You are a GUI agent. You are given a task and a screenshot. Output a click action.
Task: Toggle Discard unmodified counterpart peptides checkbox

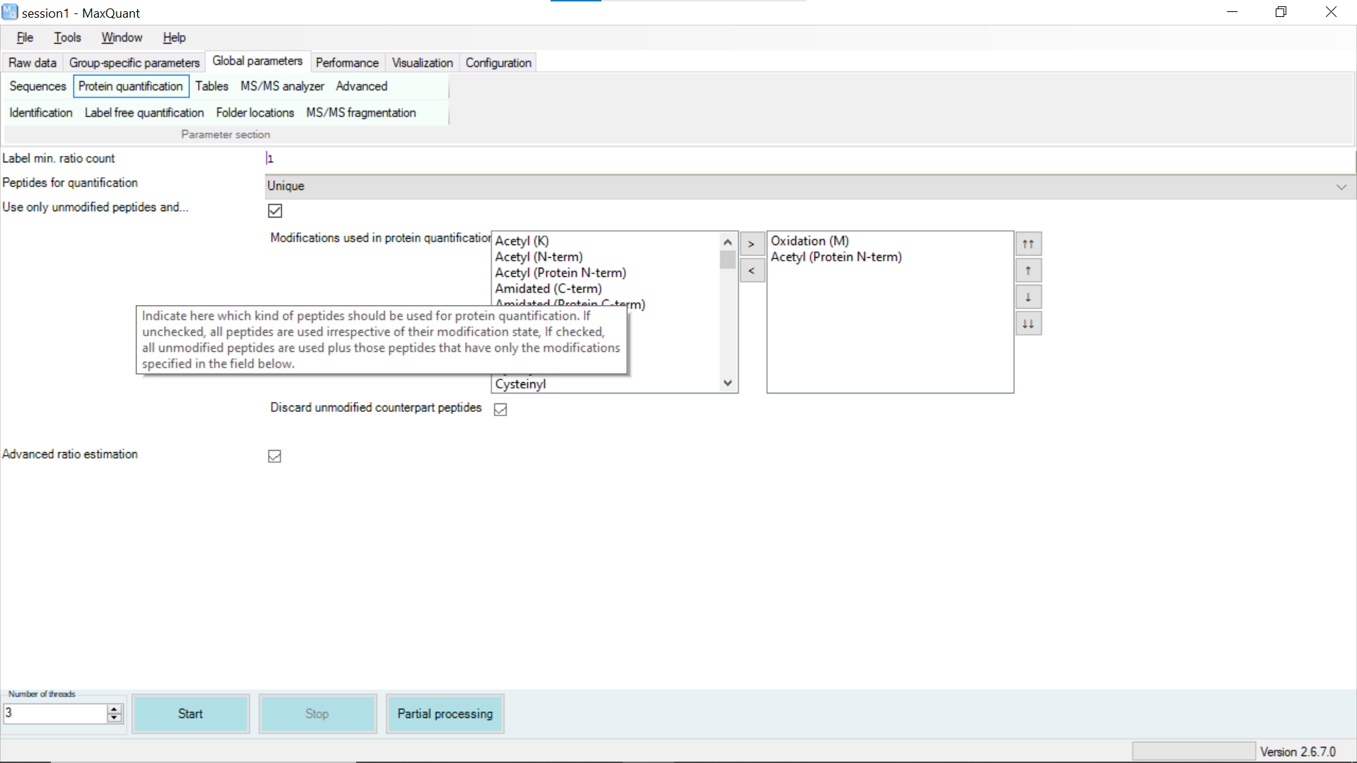(x=500, y=410)
